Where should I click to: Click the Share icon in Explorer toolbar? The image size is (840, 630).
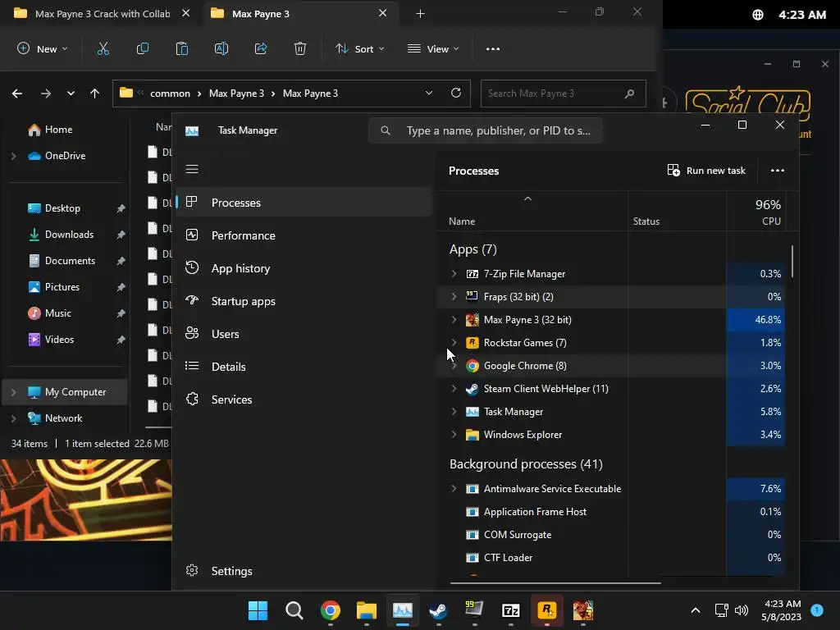261,48
